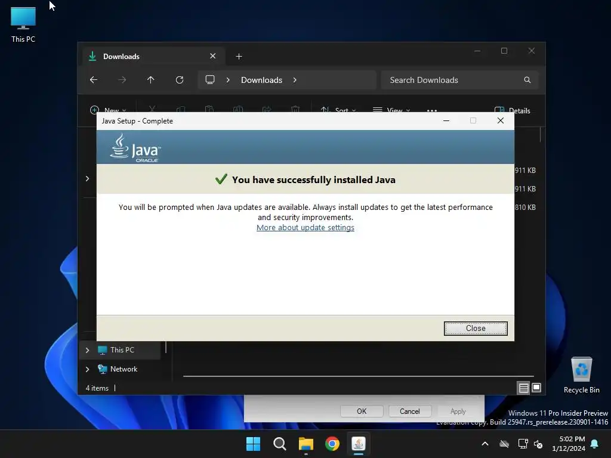Refresh the Downloads folder
Image resolution: width=611 pixels, height=458 pixels.
pyautogui.click(x=180, y=80)
